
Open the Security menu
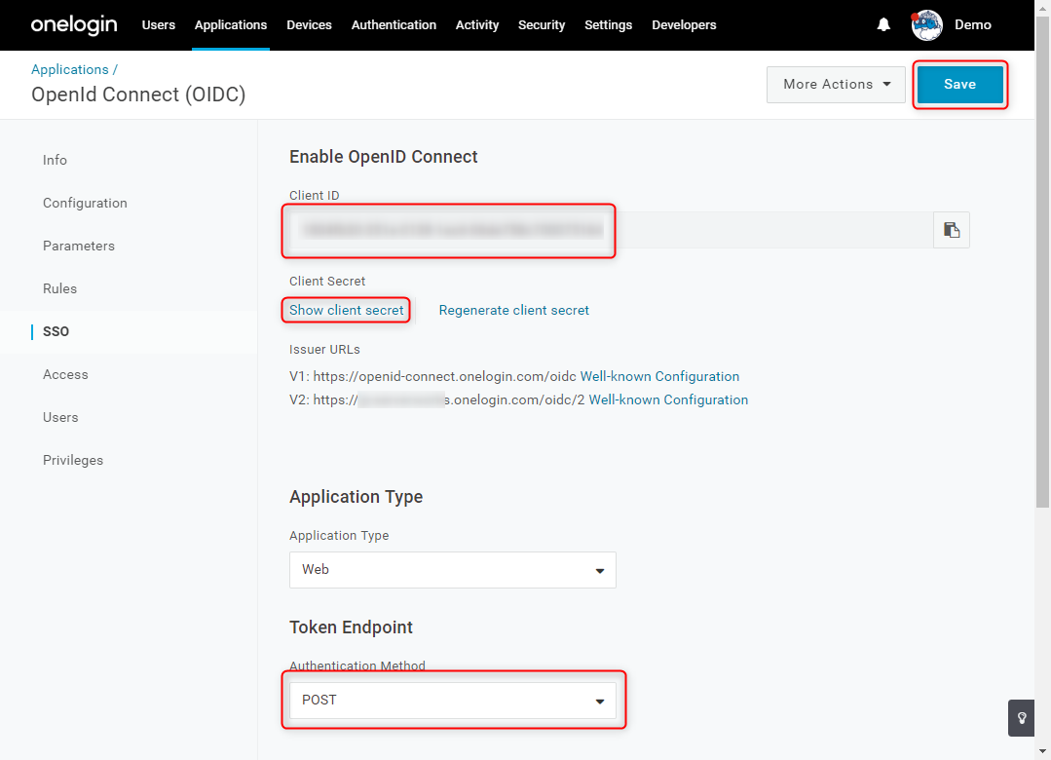(x=541, y=24)
